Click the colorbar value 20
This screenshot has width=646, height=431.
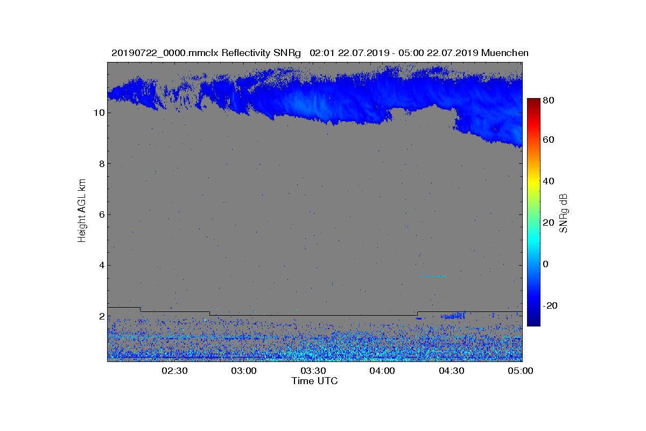tap(550, 223)
